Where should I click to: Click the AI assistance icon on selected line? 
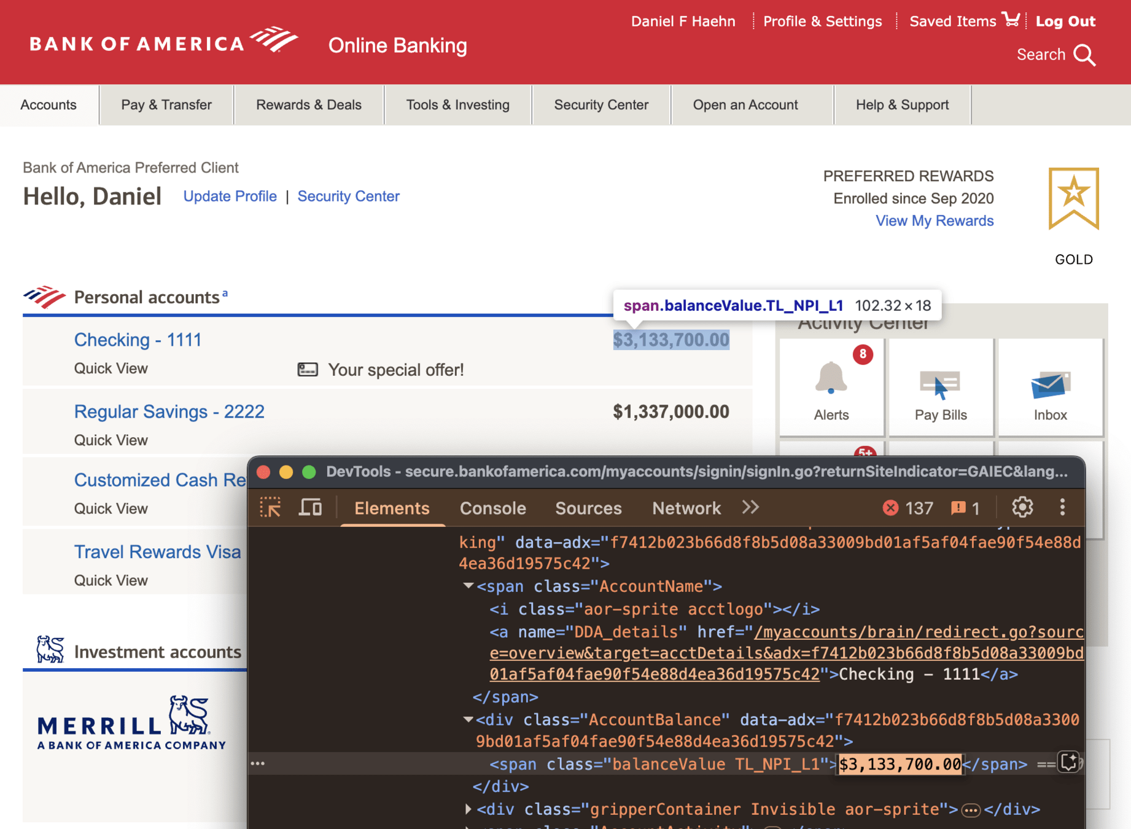pos(1069,762)
